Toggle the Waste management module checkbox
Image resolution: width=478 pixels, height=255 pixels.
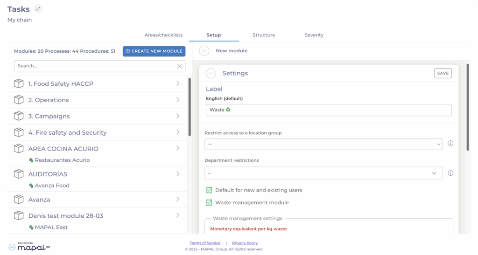coord(209,203)
